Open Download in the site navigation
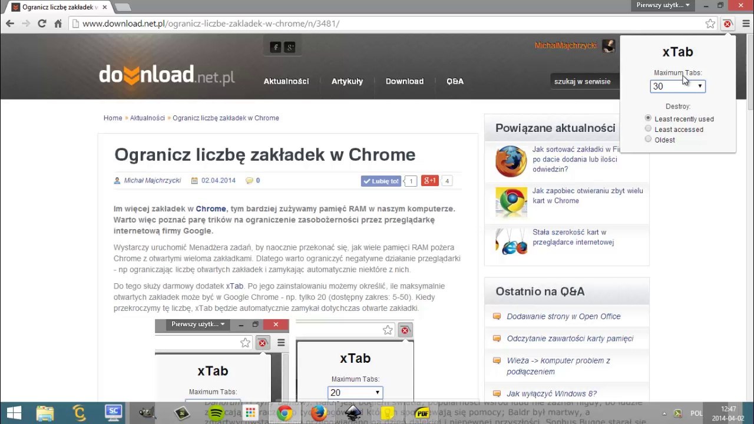Screen dimensions: 754x424 click(x=405, y=81)
